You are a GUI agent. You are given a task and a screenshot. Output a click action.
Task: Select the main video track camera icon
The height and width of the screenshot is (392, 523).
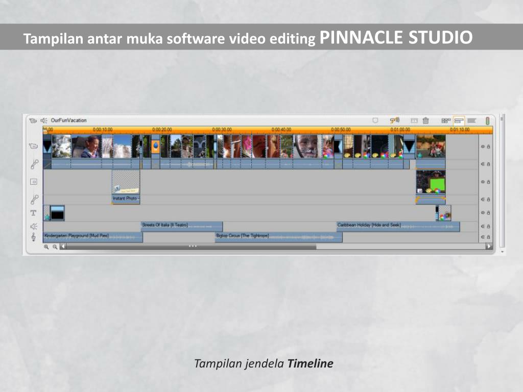[33, 146]
